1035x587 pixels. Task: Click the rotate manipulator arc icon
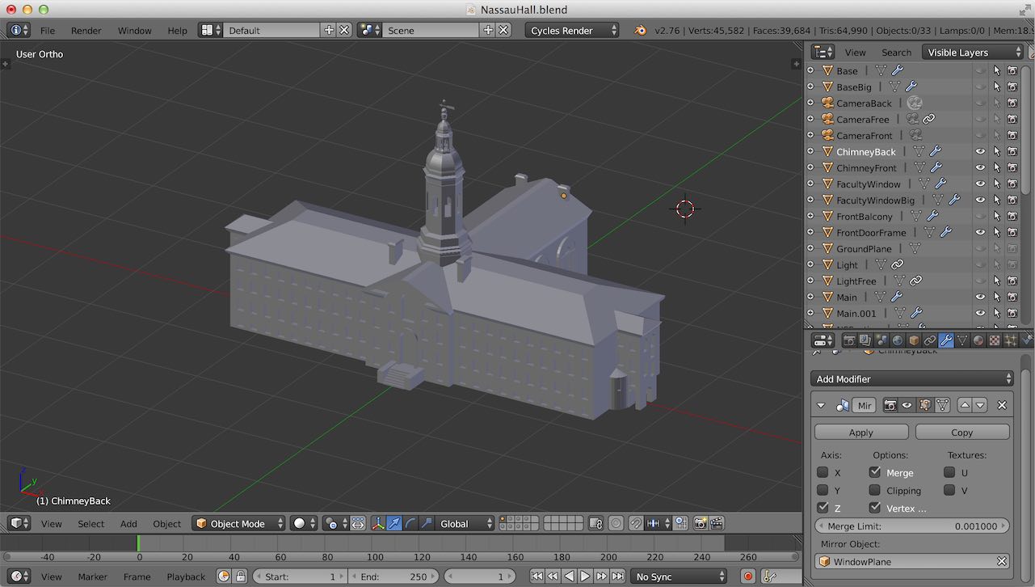[411, 523]
